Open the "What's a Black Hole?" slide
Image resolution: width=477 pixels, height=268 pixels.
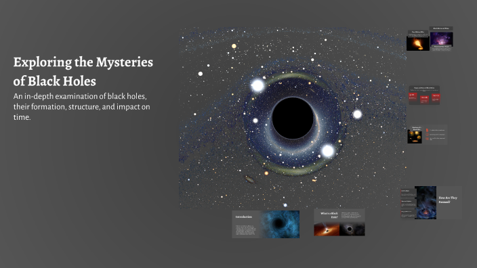pos(339,222)
